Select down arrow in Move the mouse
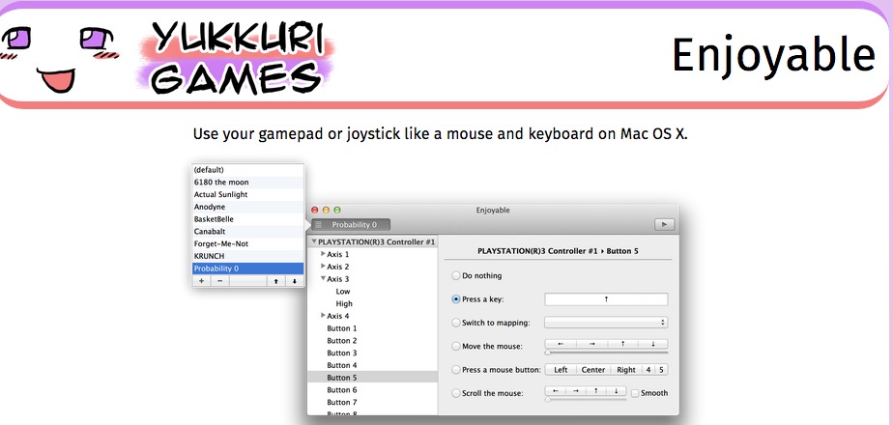Viewport: 893px width, 425px height. (652, 344)
